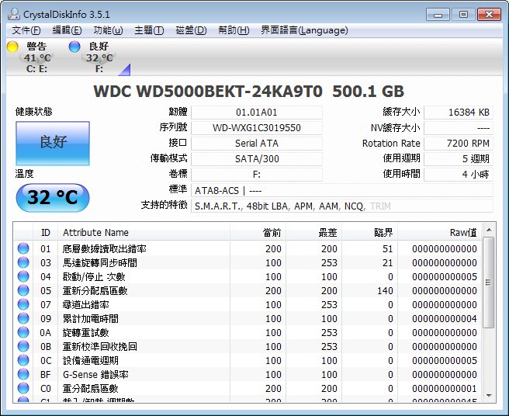Click the Rotation Rate value 7200 RPM
The width and height of the screenshot is (509, 416).
coord(459,144)
